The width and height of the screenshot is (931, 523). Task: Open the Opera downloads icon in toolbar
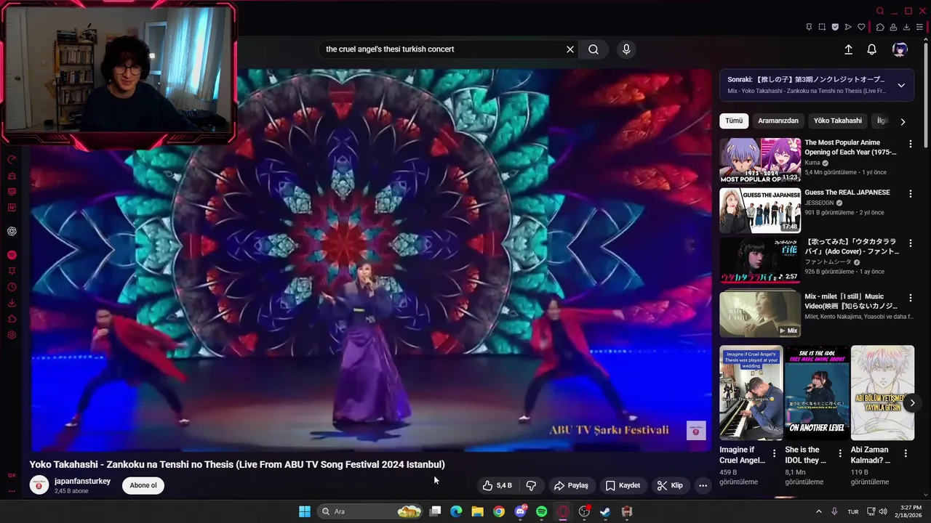906,27
